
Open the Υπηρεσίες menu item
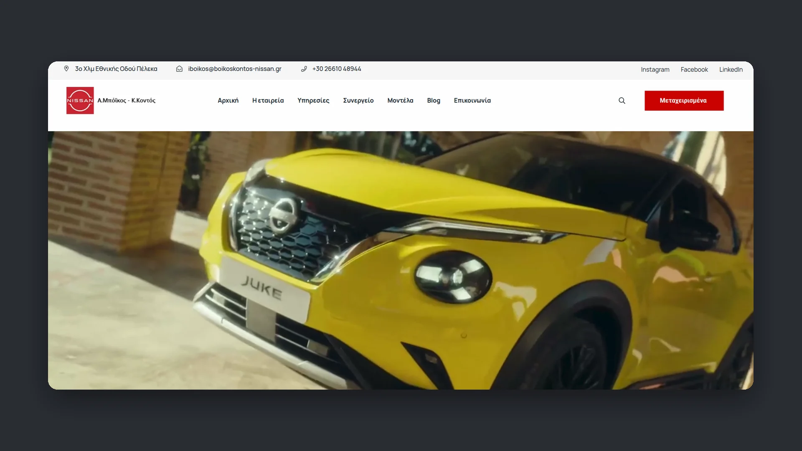pos(313,101)
